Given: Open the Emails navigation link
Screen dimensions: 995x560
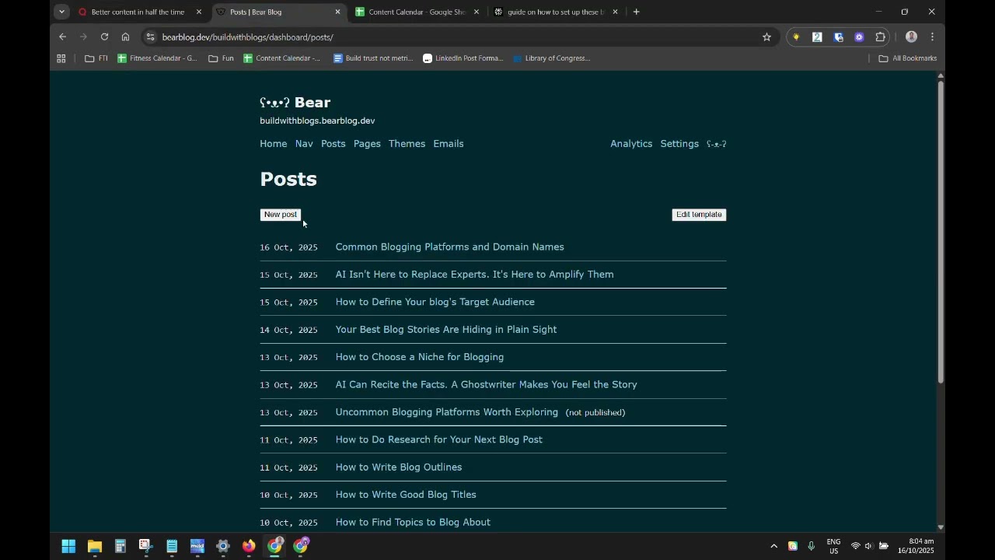Looking at the screenshot, I should pyautogui.click(x=449, y=144).
